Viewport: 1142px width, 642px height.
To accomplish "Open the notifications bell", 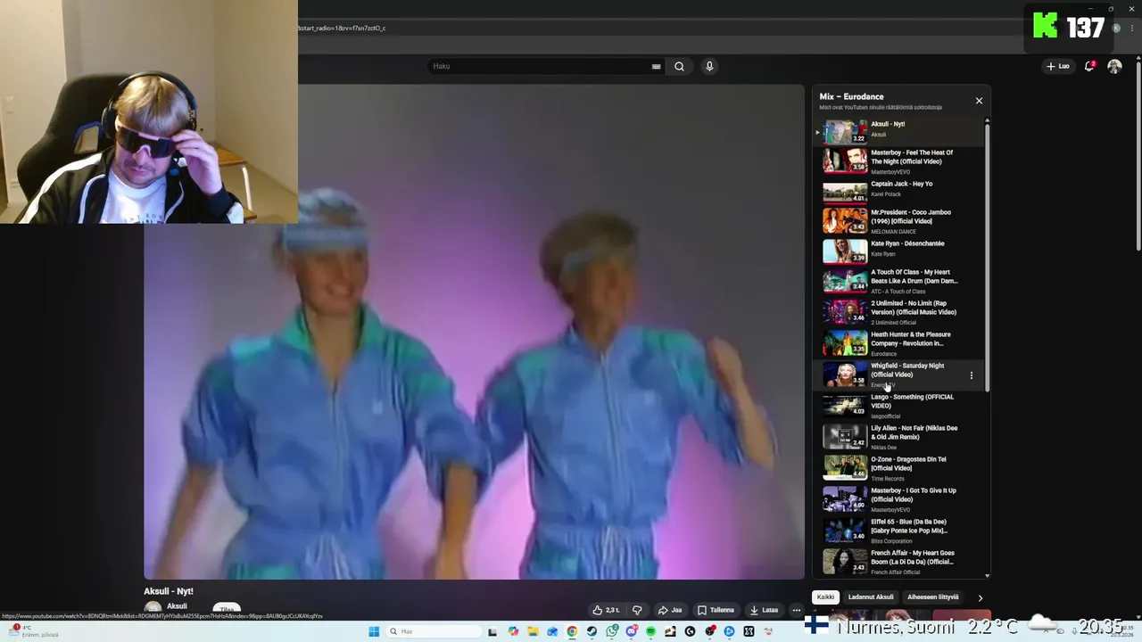I will [1089, 66].
